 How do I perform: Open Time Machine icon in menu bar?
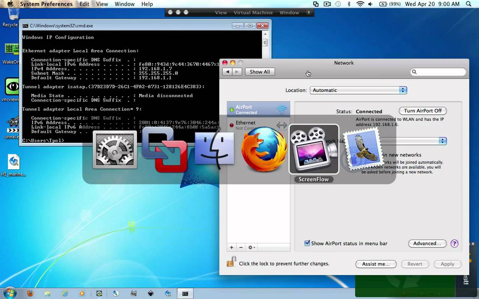click(x=338, y=4)
